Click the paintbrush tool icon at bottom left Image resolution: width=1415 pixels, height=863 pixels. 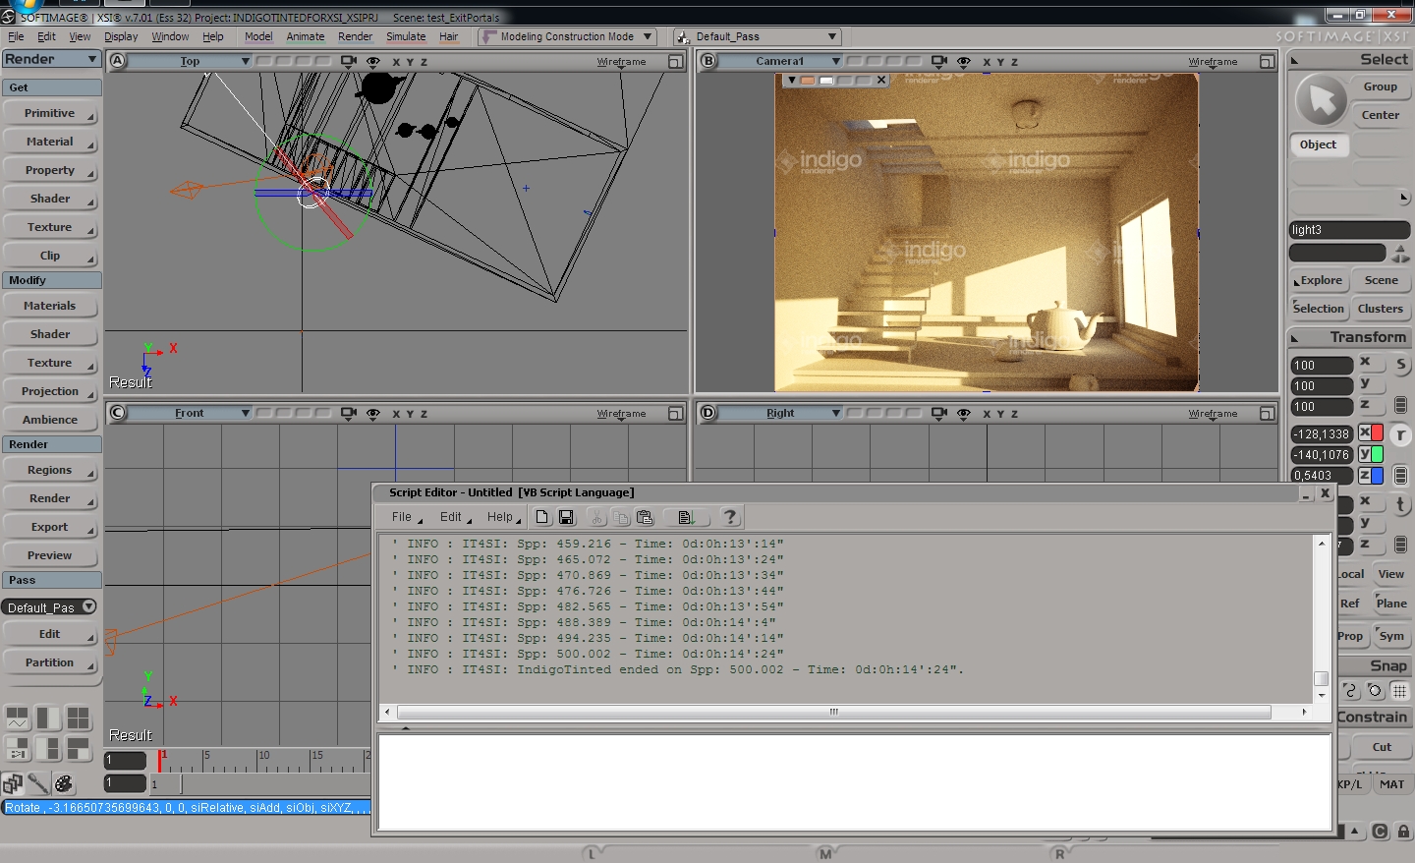[38, 783]
